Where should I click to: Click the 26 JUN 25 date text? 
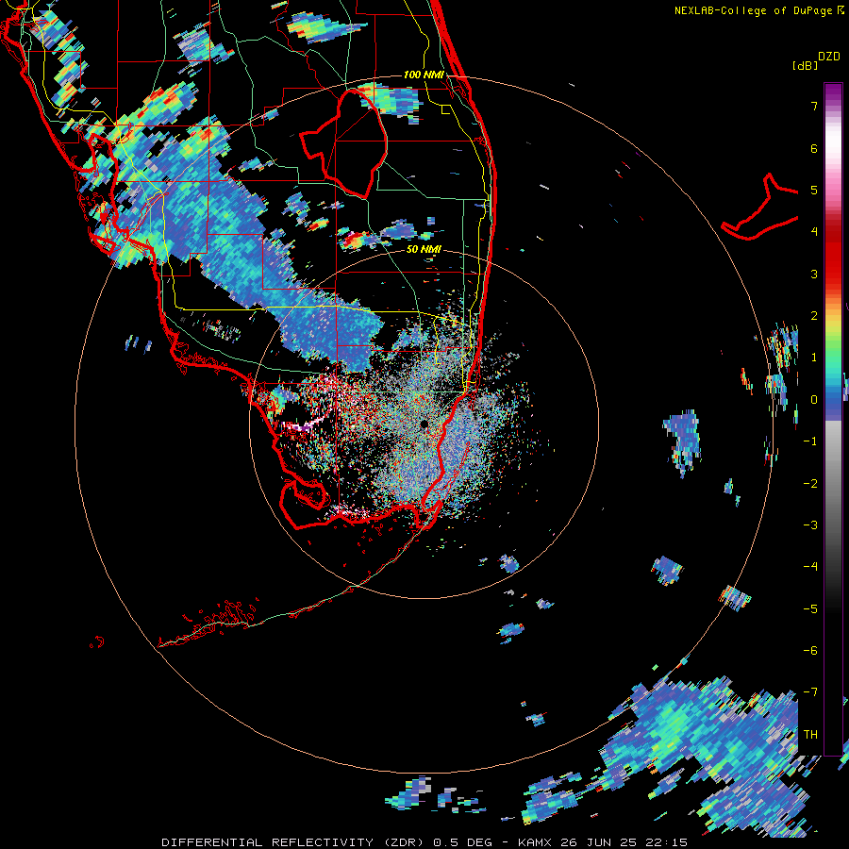[x=599, y=842]
